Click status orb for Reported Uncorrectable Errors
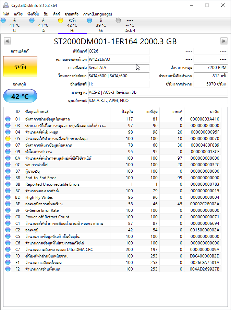Image resolution: width=231 pixels, height=310 pixels. coord(8,184)
